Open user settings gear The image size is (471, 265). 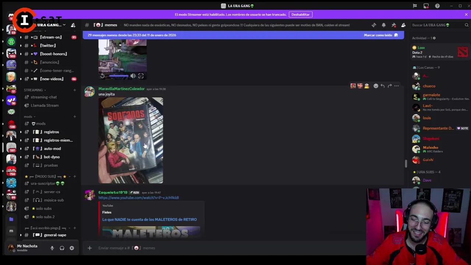(x=72, y=248)
